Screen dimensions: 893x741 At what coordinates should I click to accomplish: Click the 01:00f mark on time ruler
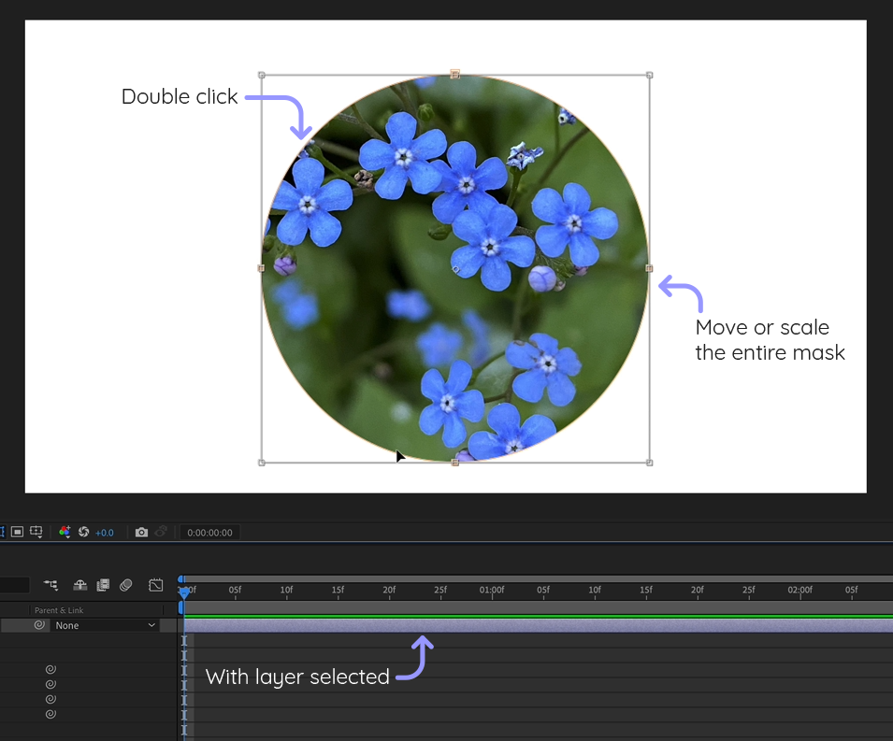[x=492, y=590]
